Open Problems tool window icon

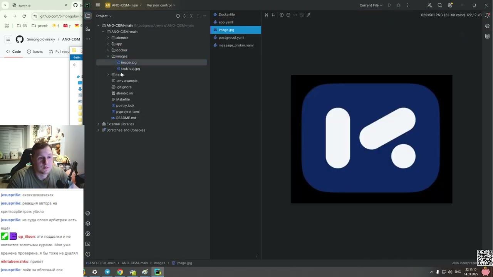[x=88, y=254]
